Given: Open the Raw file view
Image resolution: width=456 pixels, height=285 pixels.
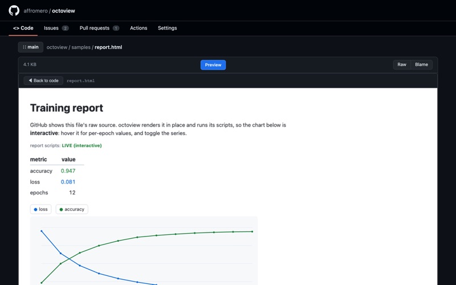Looking at the screenshot, I should [402, 64].
